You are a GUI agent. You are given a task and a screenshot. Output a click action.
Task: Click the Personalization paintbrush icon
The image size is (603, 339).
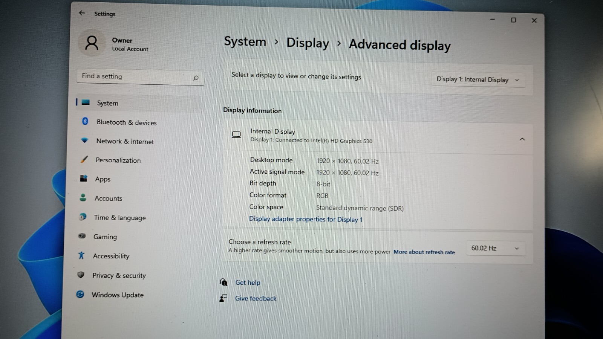[84, 159]
